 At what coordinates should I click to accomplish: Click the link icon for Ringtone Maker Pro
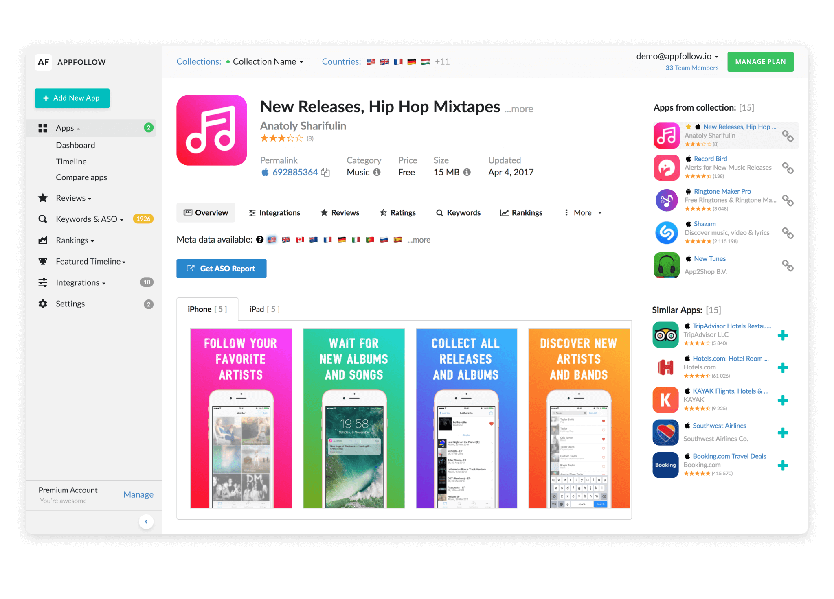pyautogui.click(x=788, y=200)
